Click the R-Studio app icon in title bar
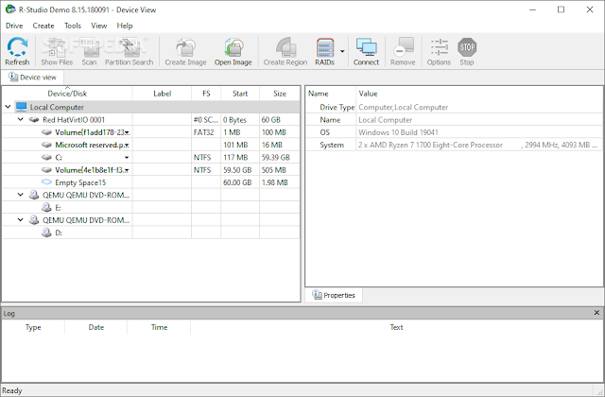 click(10, 9)
